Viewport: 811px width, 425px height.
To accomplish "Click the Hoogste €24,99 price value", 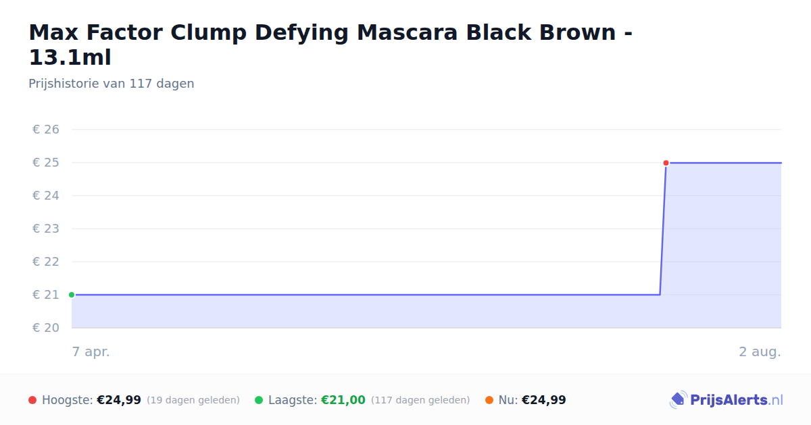I will 119,400.
